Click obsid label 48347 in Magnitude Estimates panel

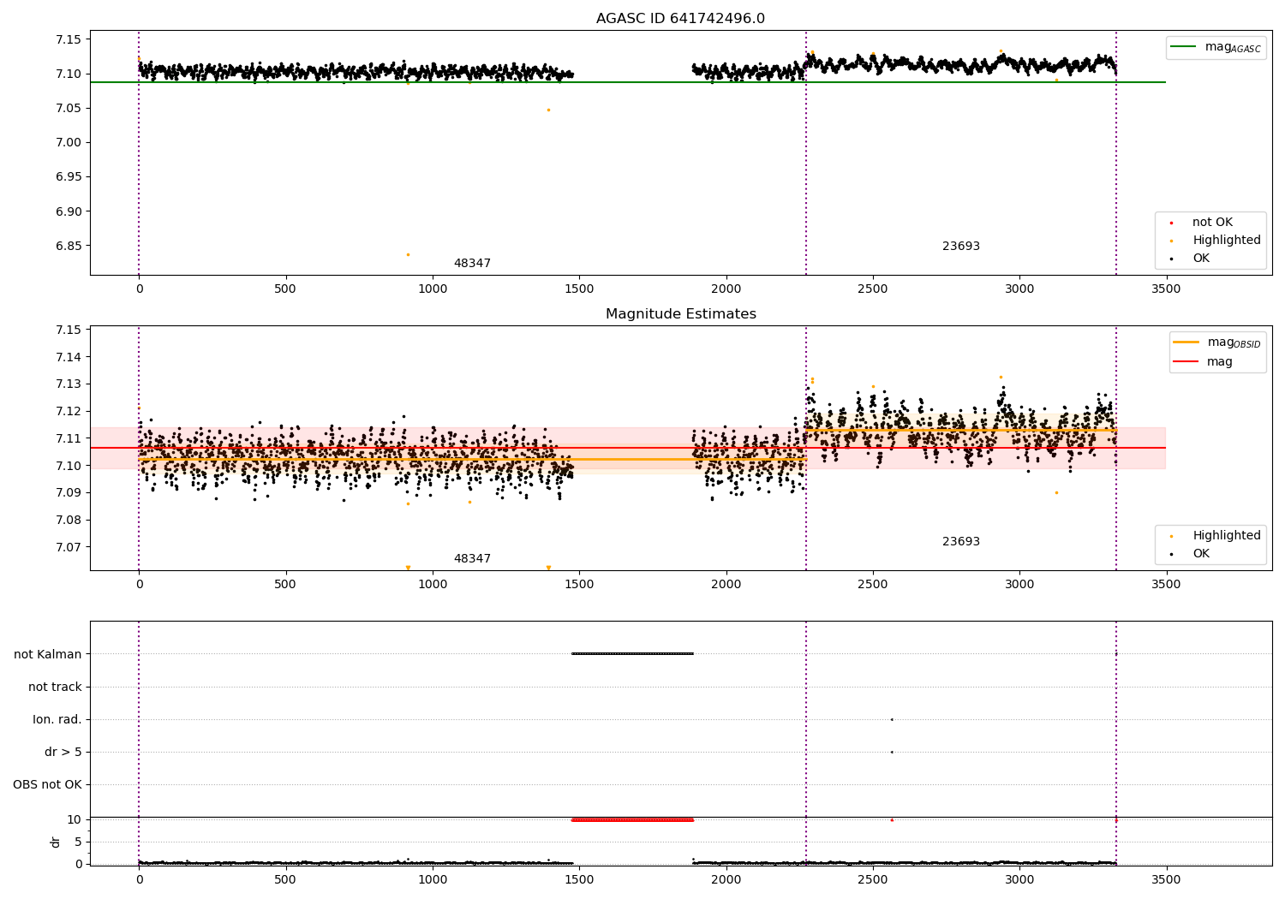pyautogui.click(x=472, y=559)
